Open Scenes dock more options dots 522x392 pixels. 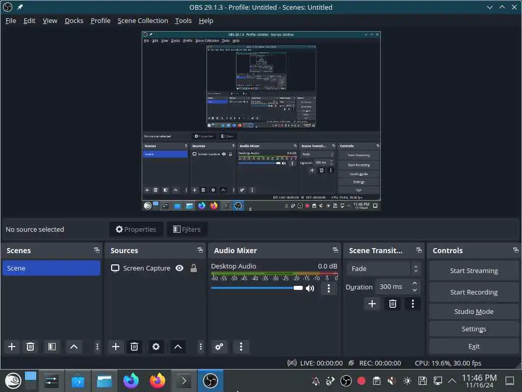click(x=97, y=347)
